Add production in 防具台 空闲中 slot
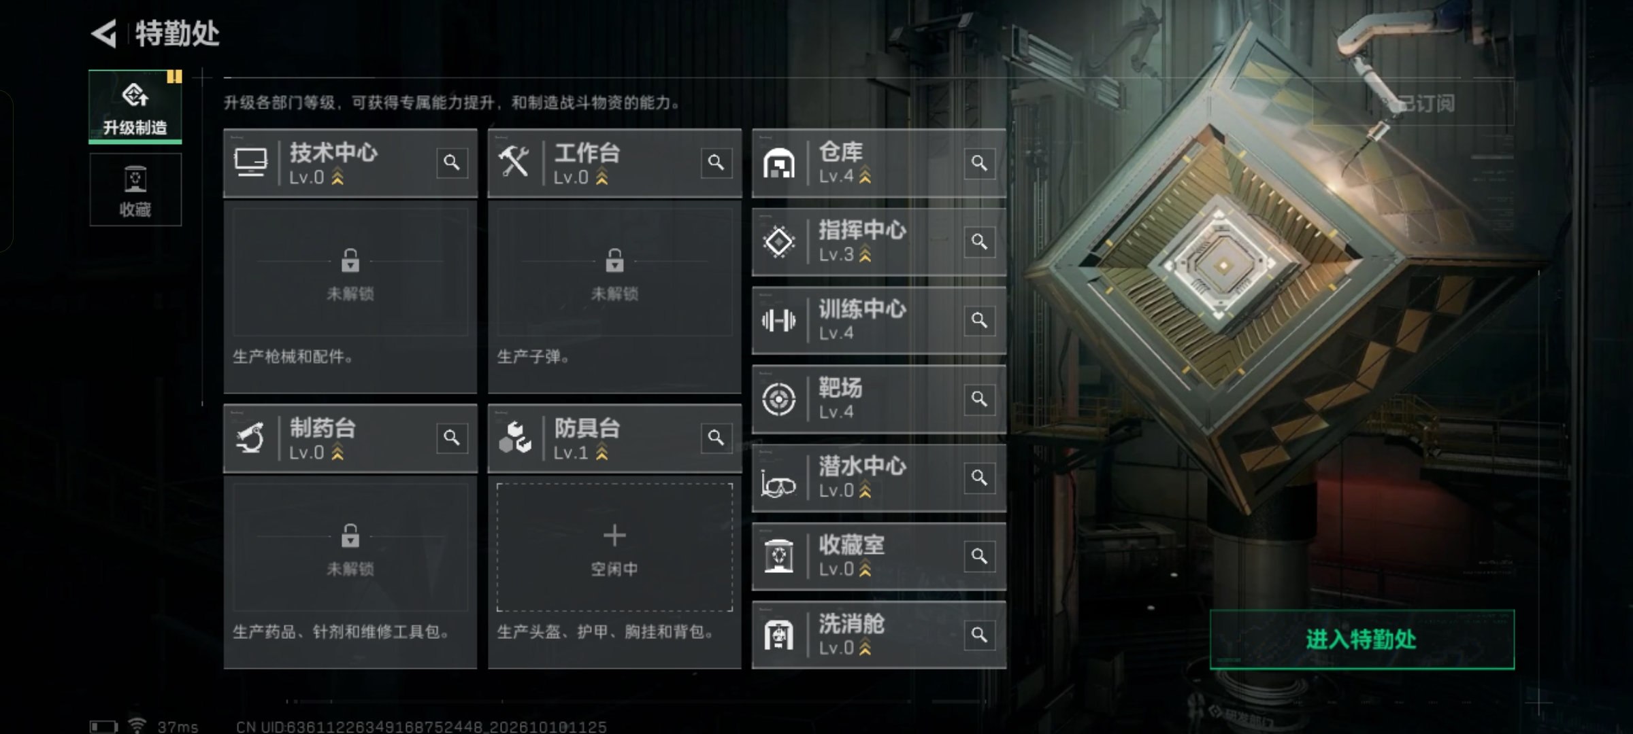Screen dimensions: 1633x734 click(614, 548)
